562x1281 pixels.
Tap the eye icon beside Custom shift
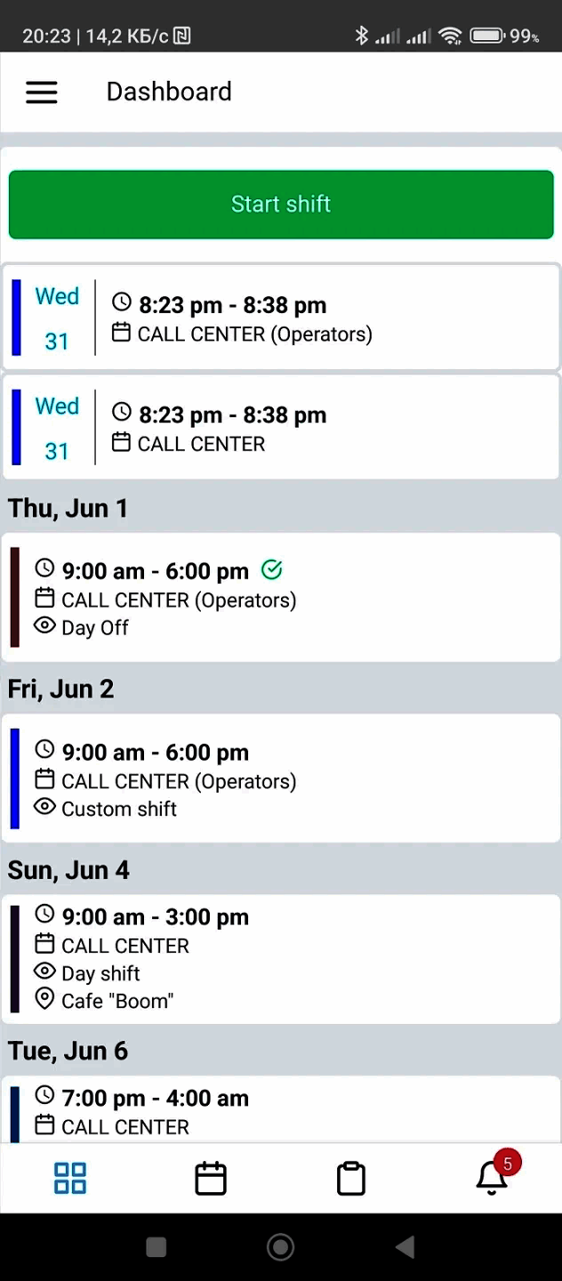44,808
